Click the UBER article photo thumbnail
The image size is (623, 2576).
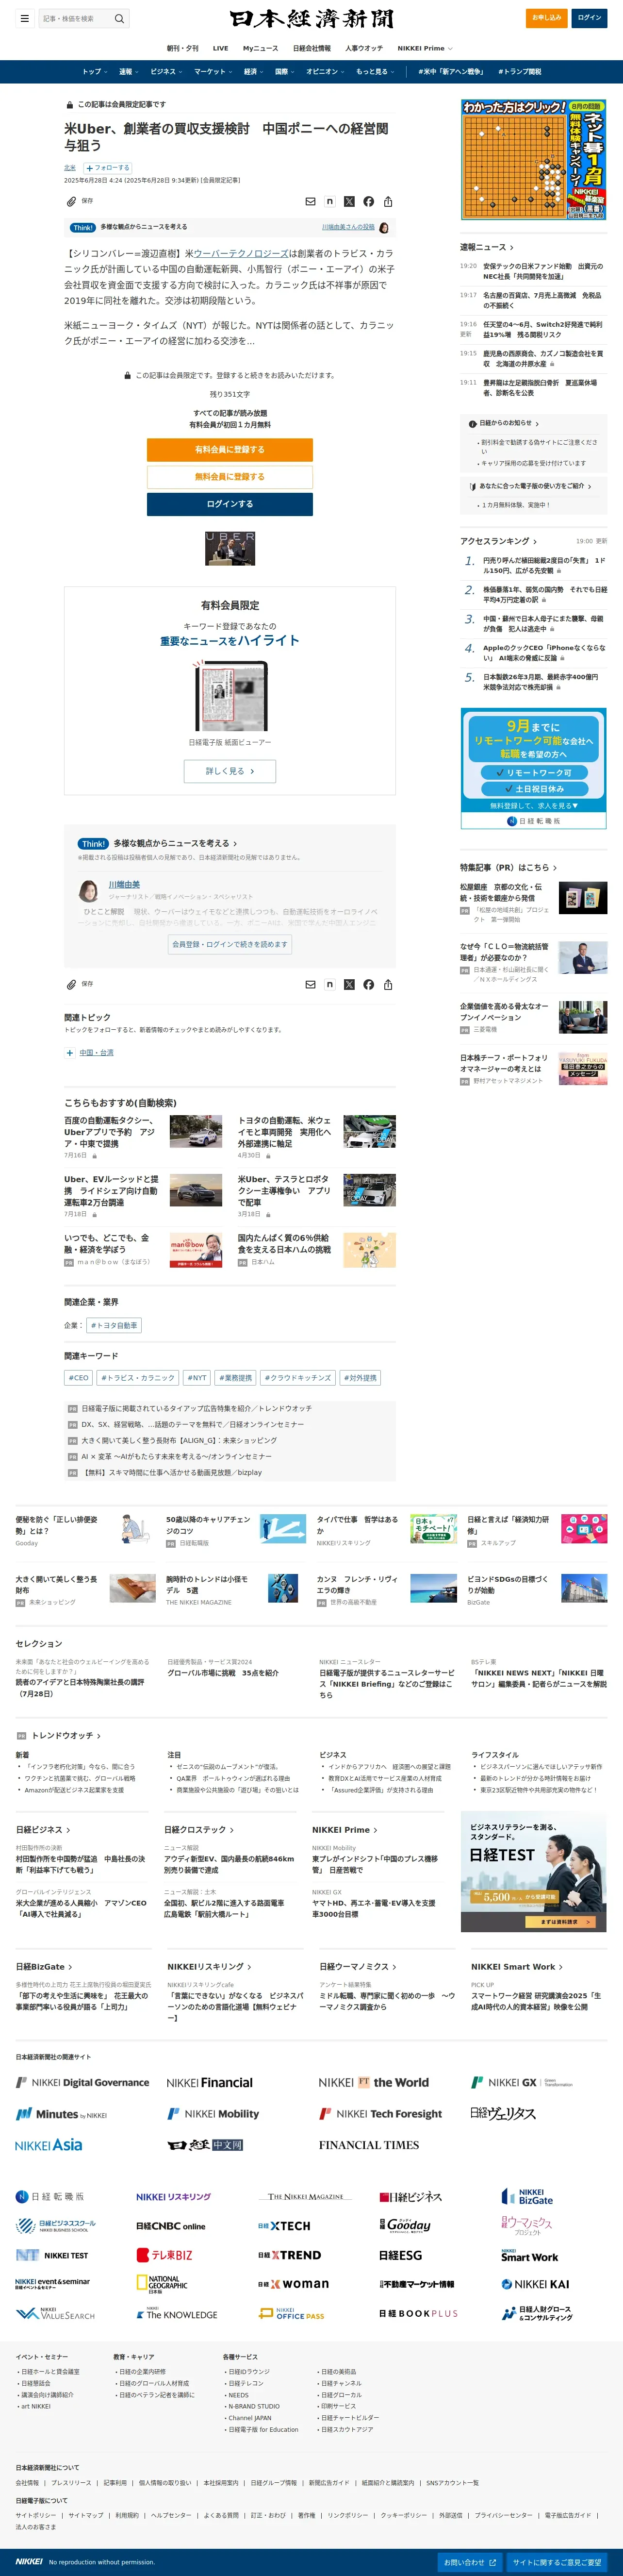tap(230, 549)
